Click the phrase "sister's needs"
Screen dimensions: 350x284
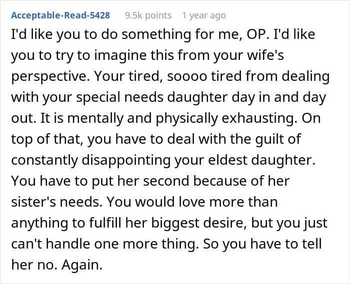tap(56, 202)
